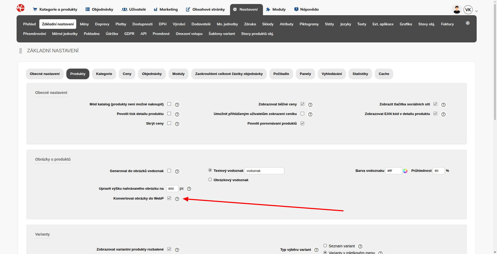Screen dimensions: 497x254
Task: Show help for Zobrazovat variantní produkty rozbalené
Action: [177, 250]
